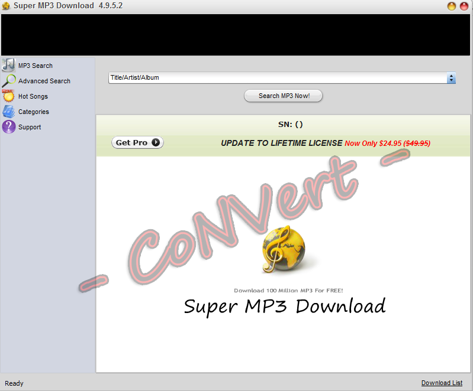Click the Ready status bar text
This screenshot has height=391, width=473.
(14, 383)
